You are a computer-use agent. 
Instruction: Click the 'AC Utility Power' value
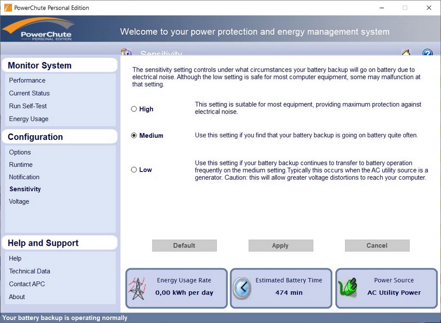coord(394,293)
